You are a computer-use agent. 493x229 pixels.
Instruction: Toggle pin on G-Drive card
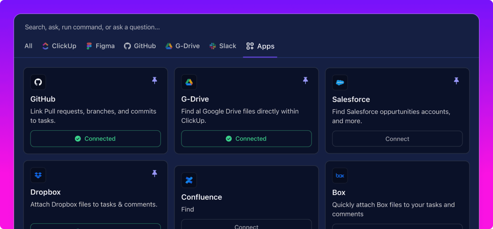point(305,80)
